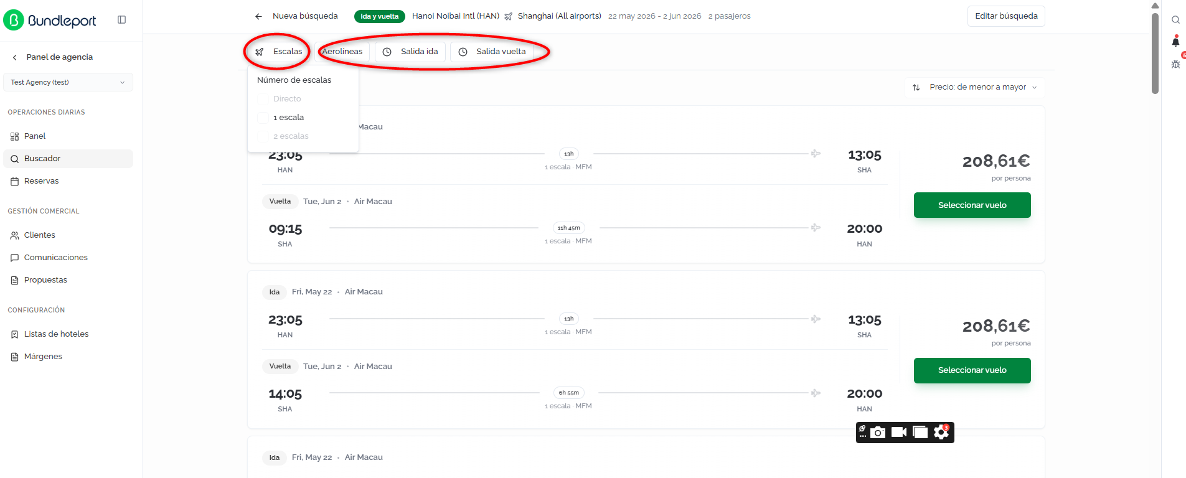The width and height of the screenshot is (1186, 478).
Task: Click the Propuestas document icon
Action: tap(14, 280)
